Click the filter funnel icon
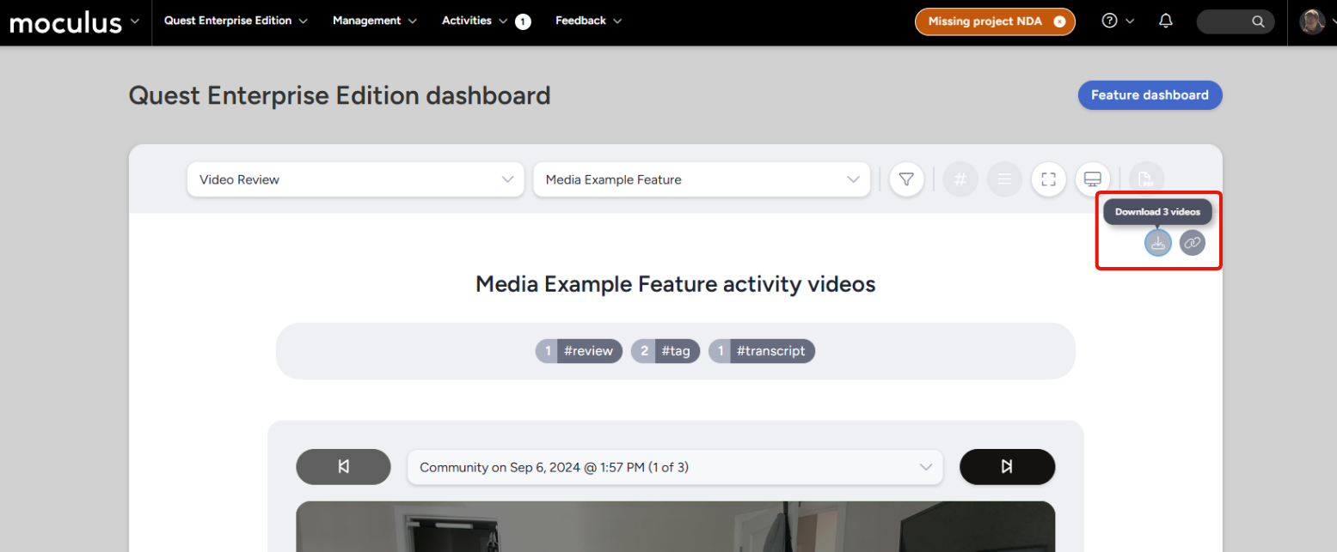This screenshot has width=1337, height=552. tap(906, 179)
